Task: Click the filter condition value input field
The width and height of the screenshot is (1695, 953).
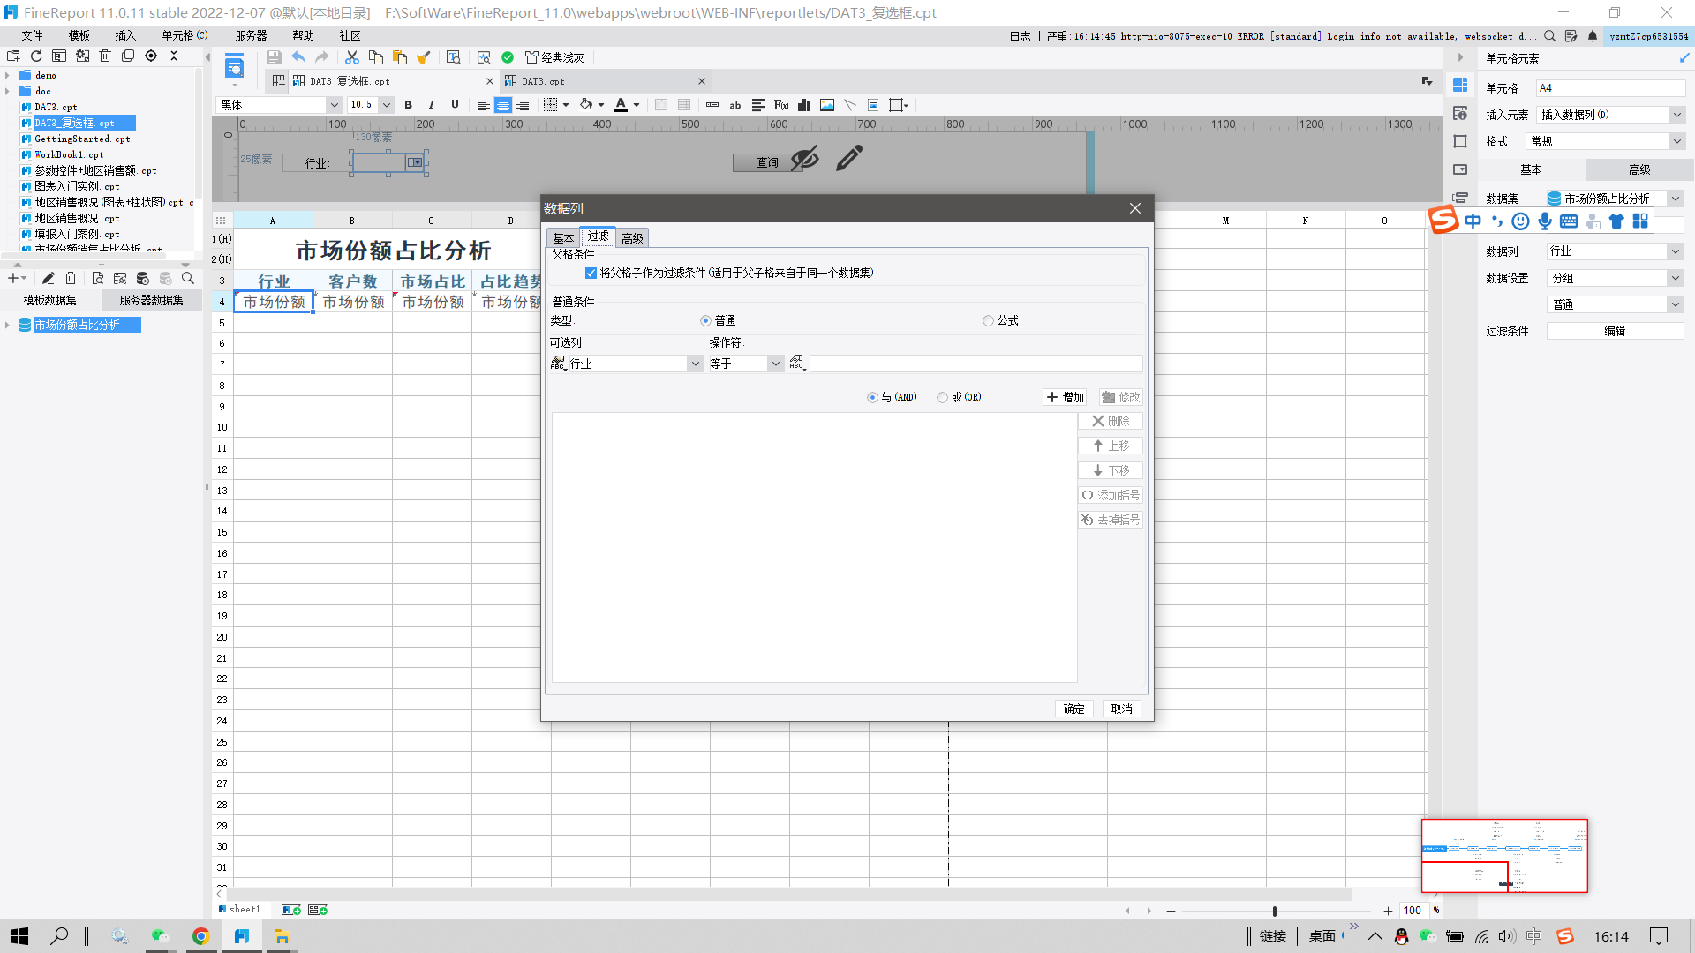Action: [976, 364]
